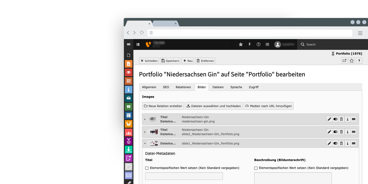The width and height of the screenshot is (368, 184).
Task: Click the clear cache lightning bolt icon
Action: tap(249, 44)
